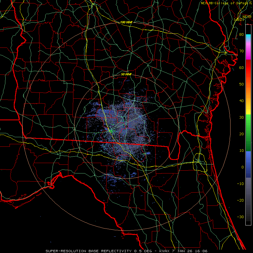Click the 100 NMI range ring label
The width and height of the screenshot is (253, 253).
pyautogui.click(x=126, y=22)
